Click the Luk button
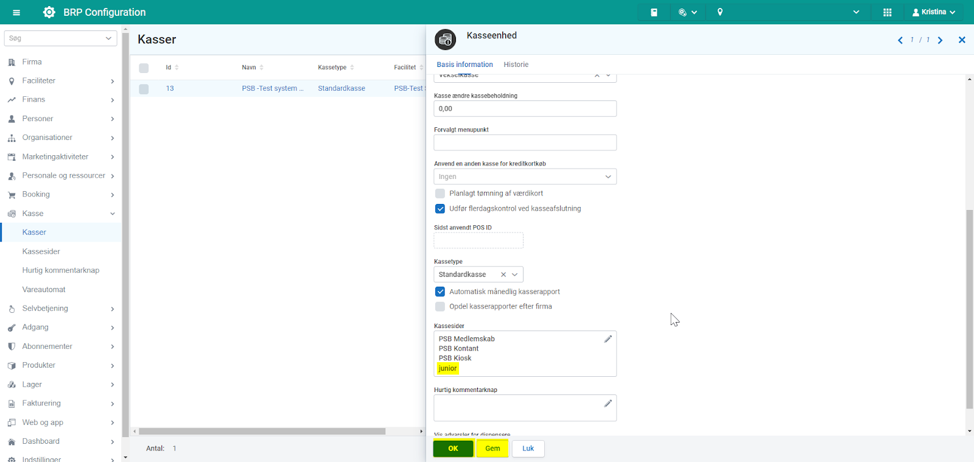Screen dimensions: 974x462 [528, 449]
